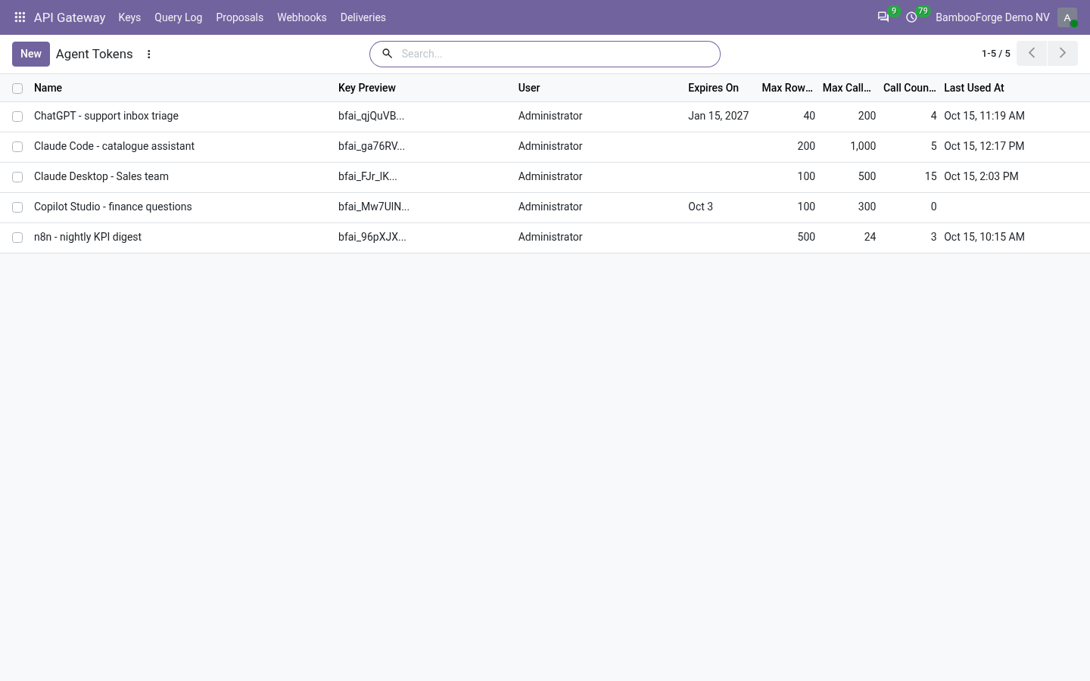
Task: Open the user avatar menu
Action: (1067, 17)
